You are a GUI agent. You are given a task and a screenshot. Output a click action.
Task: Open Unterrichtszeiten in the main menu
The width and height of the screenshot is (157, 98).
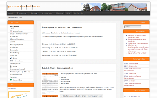[18, 39]
